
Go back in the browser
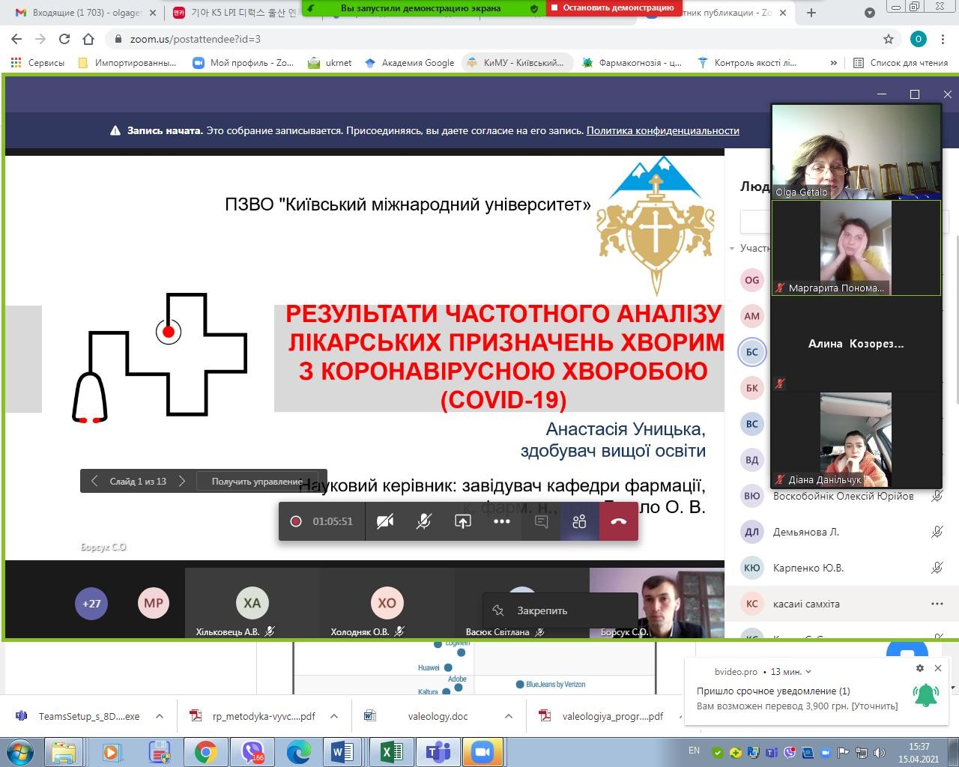(x=16, y=39)
